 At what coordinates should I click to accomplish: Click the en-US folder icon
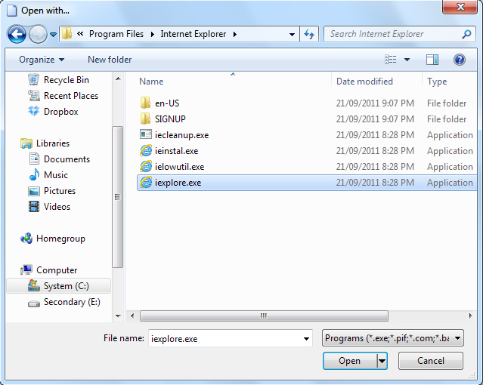click(145, 103)
